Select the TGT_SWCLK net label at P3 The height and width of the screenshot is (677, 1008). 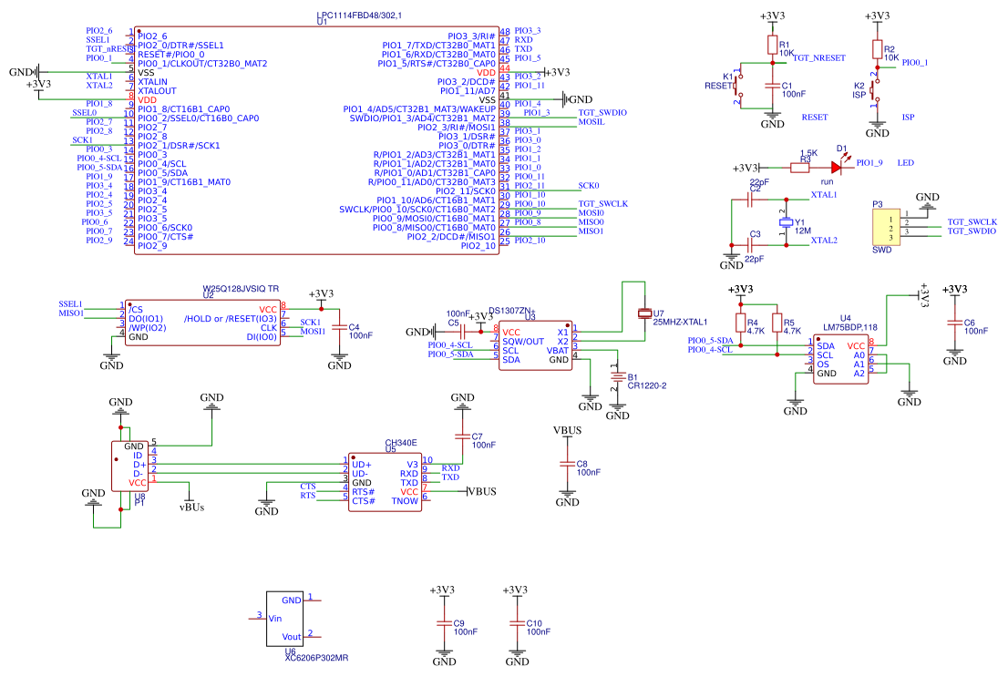972,221
